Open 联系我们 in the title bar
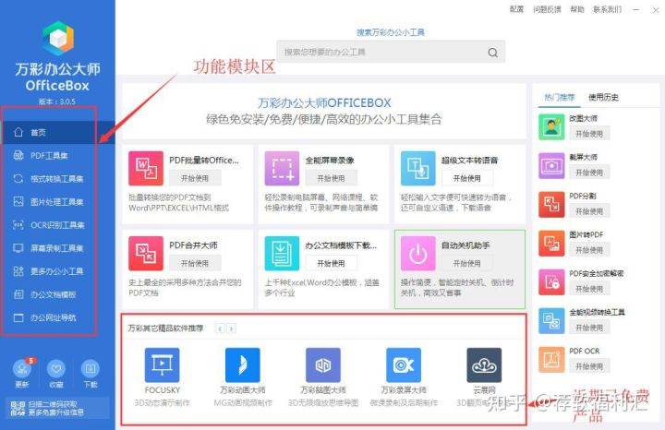Screen dimensions: 665x430 [607, 9]
